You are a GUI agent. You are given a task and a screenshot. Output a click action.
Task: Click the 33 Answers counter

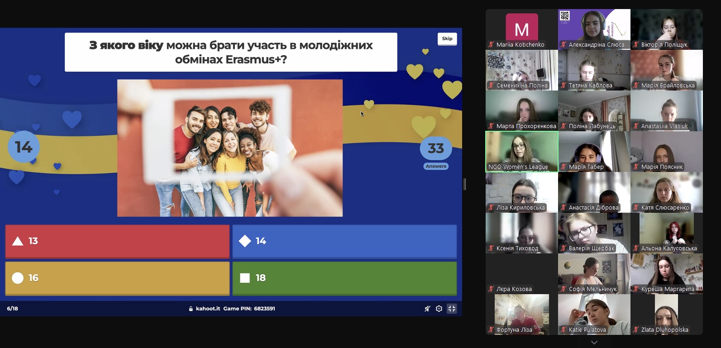(x=435, y=153)
